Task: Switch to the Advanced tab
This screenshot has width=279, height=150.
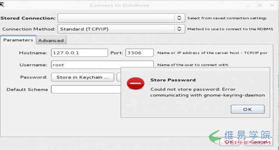Action: (51, 40)
